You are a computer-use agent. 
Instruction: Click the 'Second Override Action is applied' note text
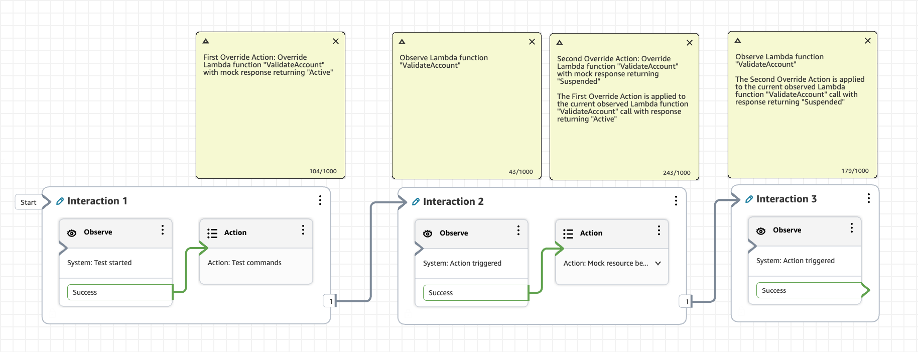pyautogui.click(x=800, y=90)
